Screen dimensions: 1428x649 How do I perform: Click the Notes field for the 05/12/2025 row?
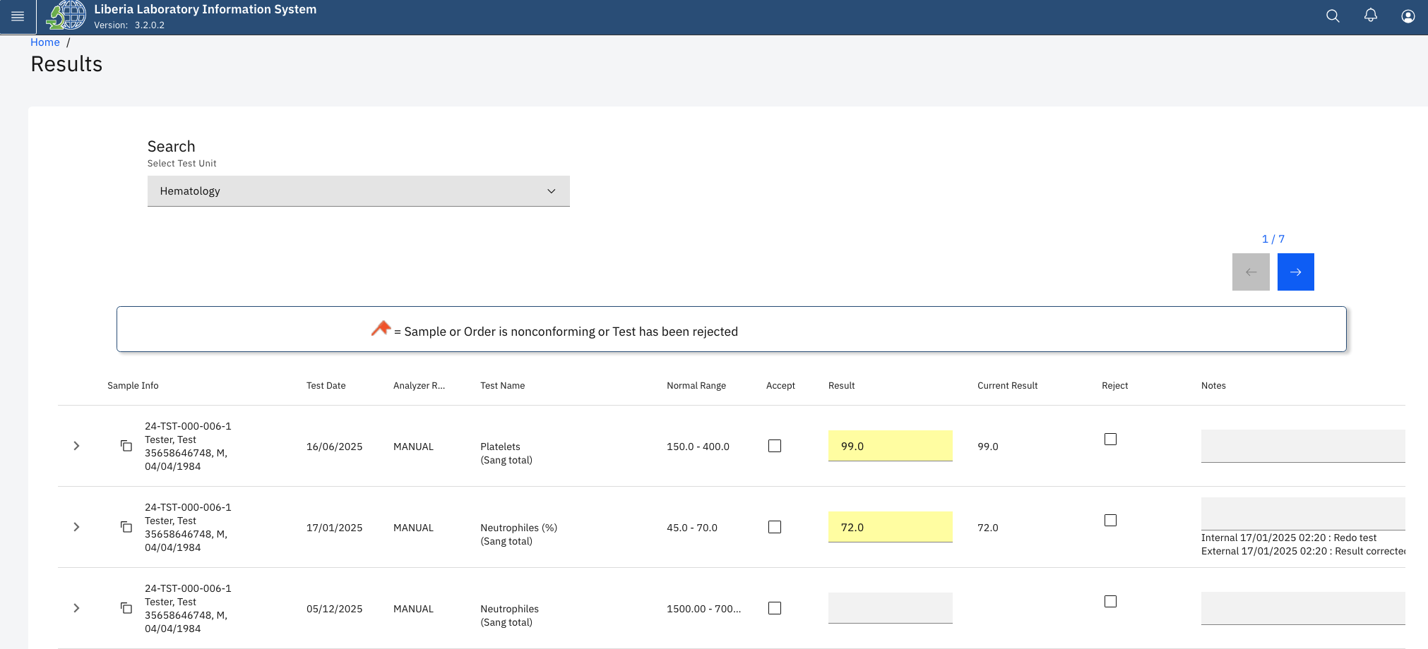(1303, 608)
